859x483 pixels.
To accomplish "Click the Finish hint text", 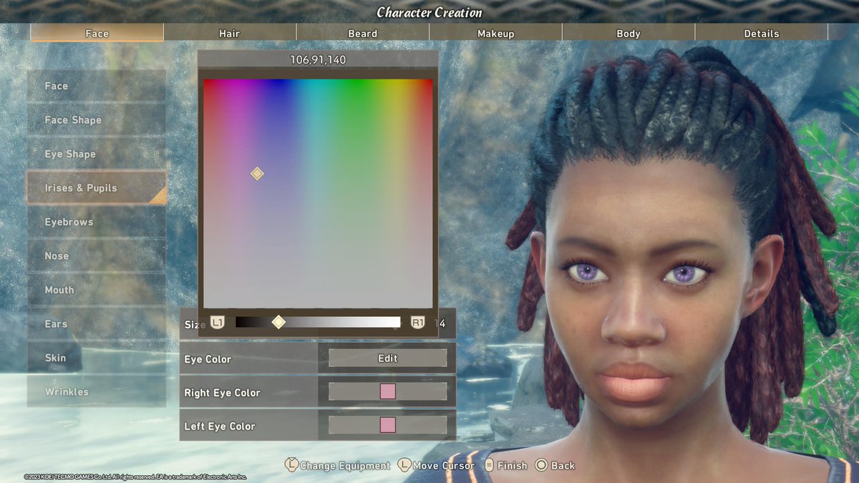I will point(512,465).
